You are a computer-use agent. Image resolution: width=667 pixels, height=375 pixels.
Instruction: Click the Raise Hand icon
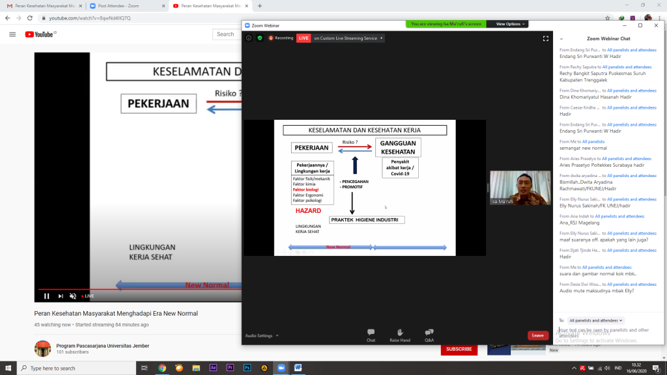click(x=400, y=335)
